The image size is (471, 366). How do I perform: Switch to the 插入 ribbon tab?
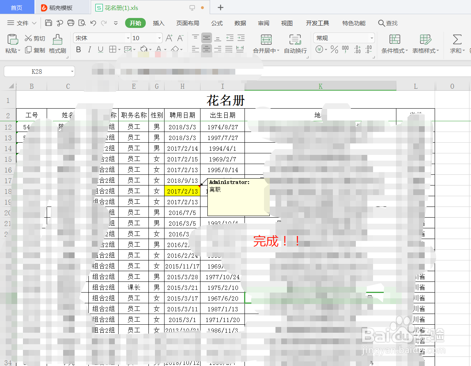point(158,23)
